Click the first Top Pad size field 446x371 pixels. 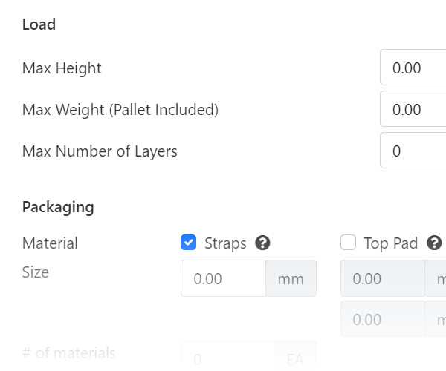(x=383, y=279)
